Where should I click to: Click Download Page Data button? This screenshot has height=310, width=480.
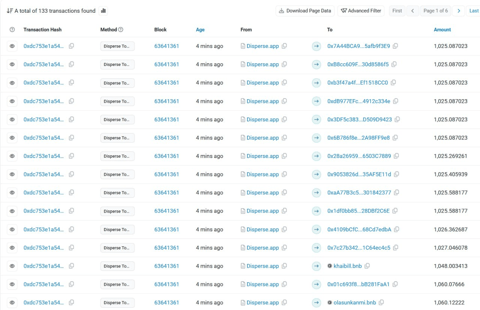tap(305, 11)
